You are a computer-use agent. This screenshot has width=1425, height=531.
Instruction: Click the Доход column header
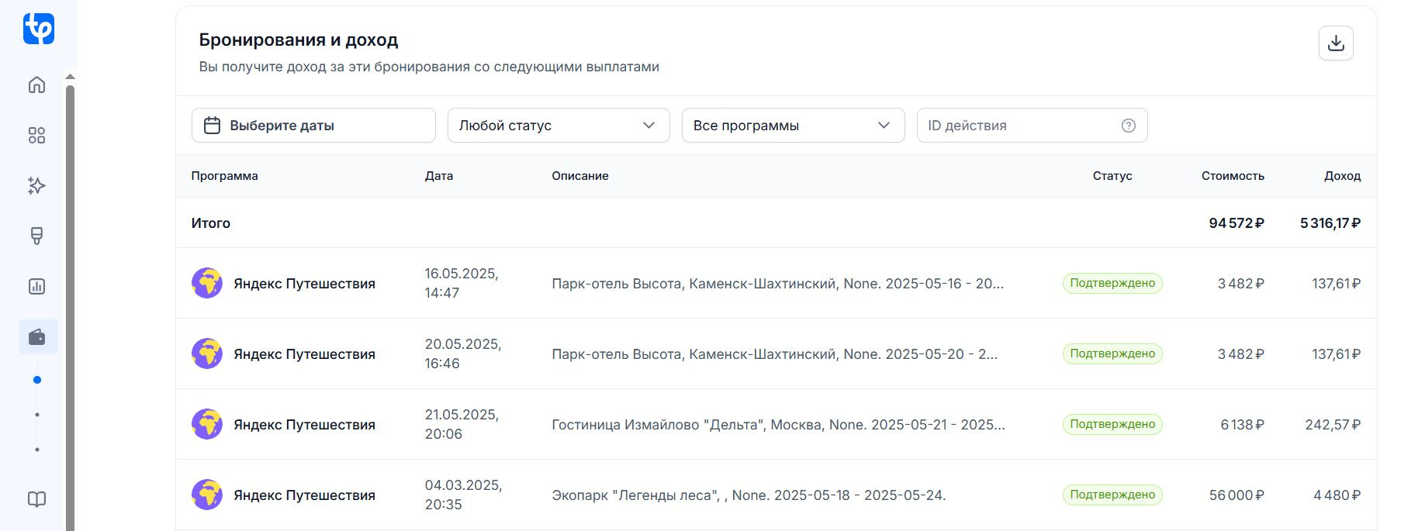coord(1342,176)
